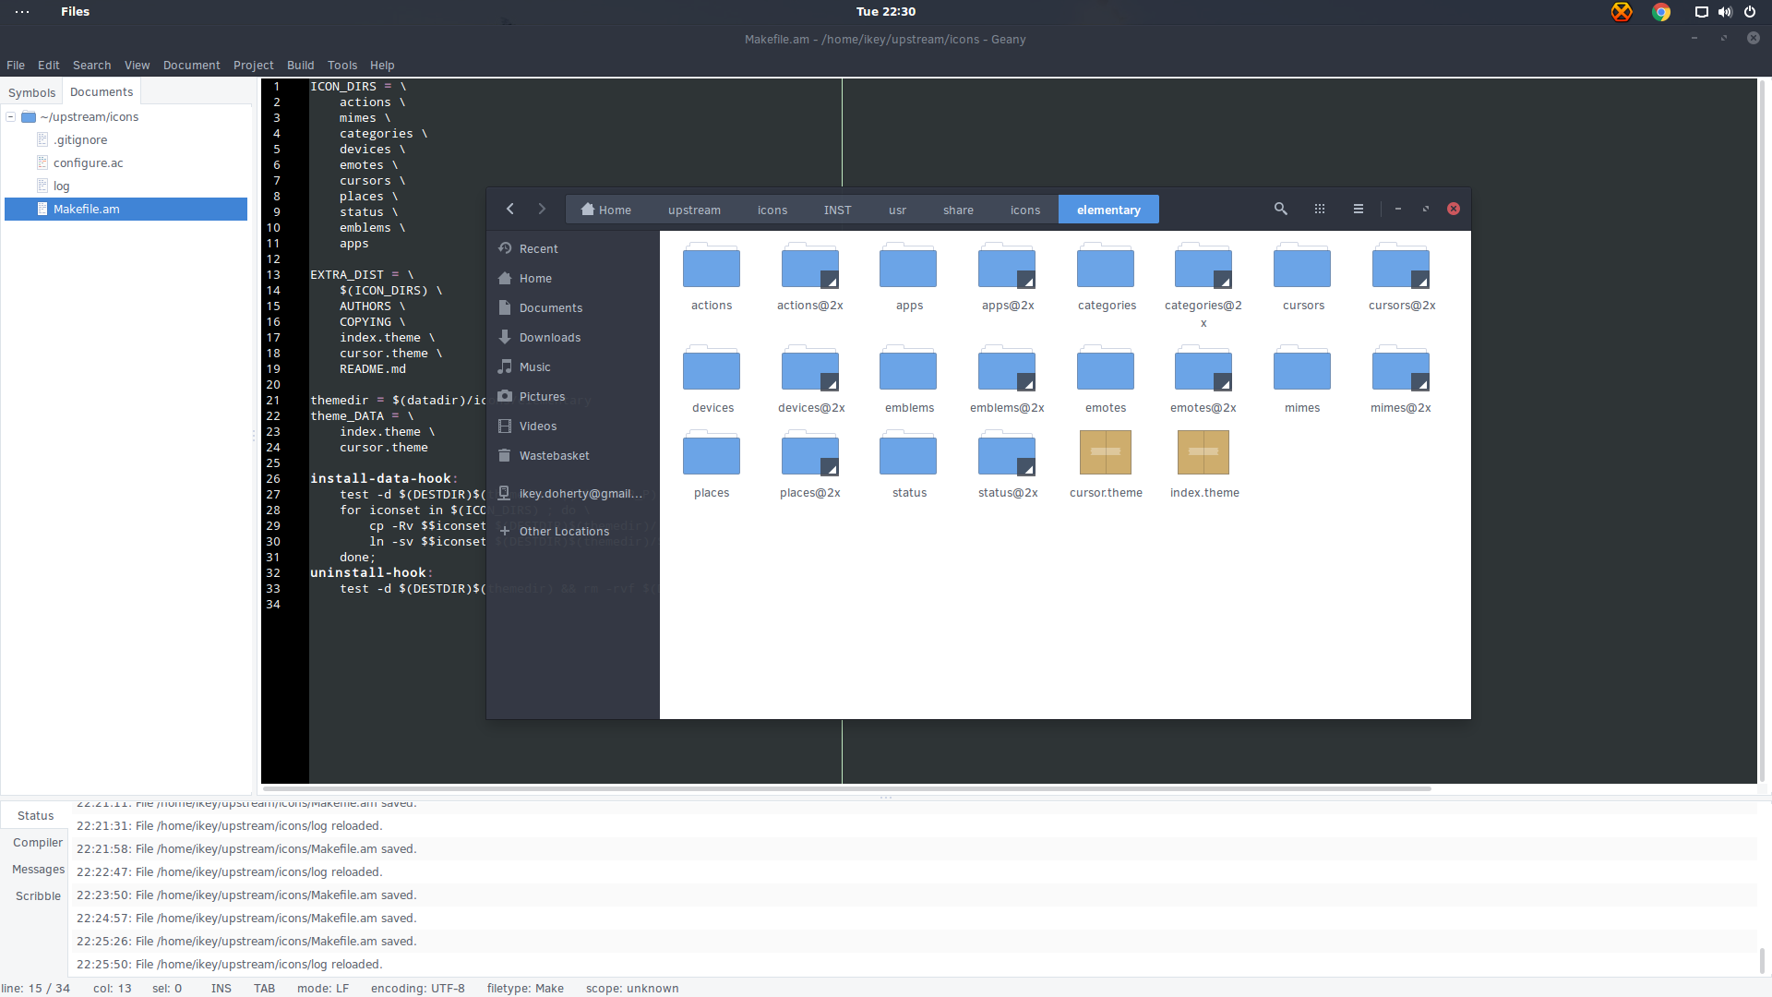
Task: Open Downloads in the Files sidebar
Action: pos(572,338)
